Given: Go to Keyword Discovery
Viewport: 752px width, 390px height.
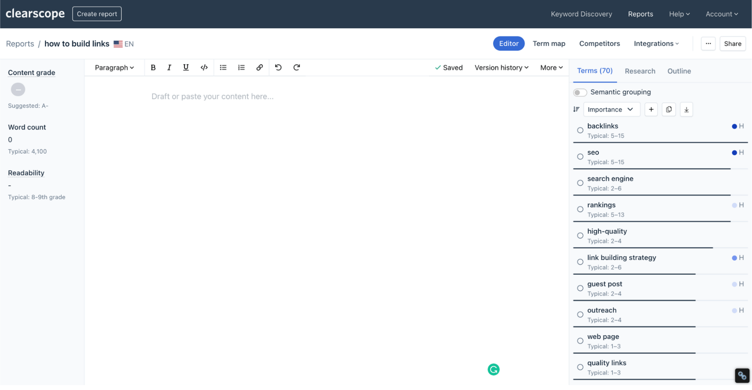Looking at the screenshot, I should tap(581, 14).
